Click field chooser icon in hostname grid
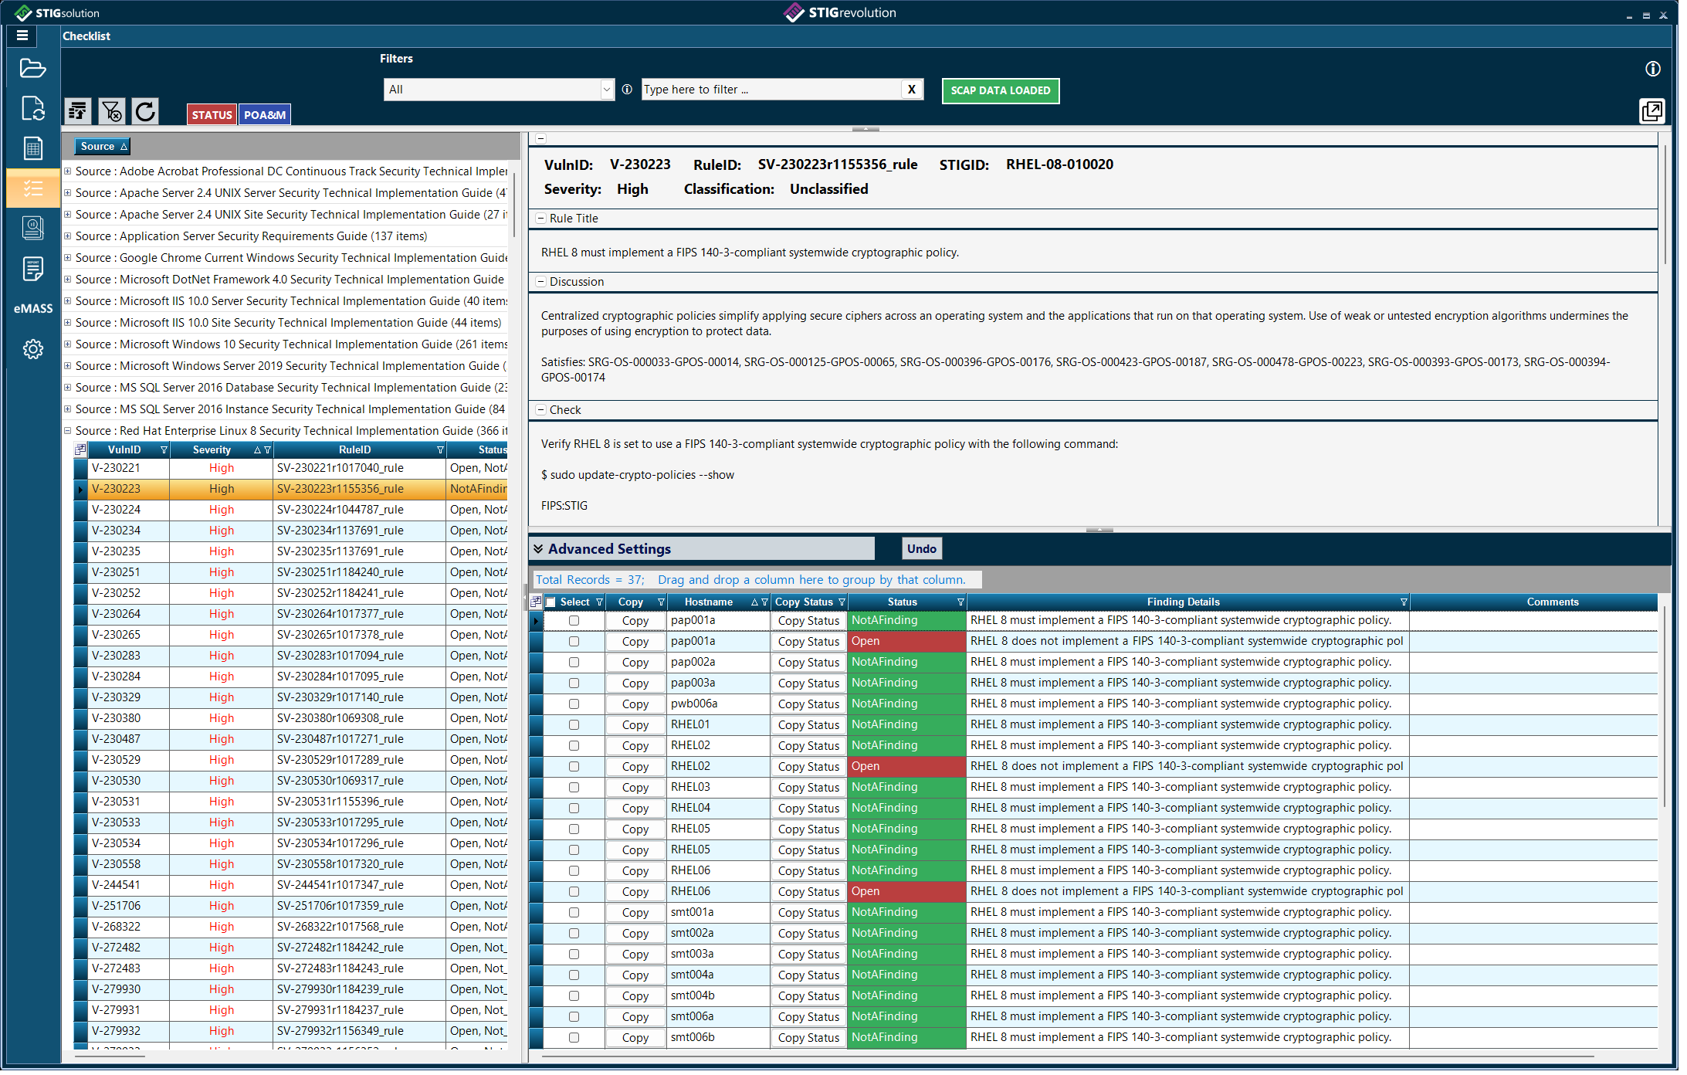The height and width of the screenshot is (1075, 1687). pos(536,602)
